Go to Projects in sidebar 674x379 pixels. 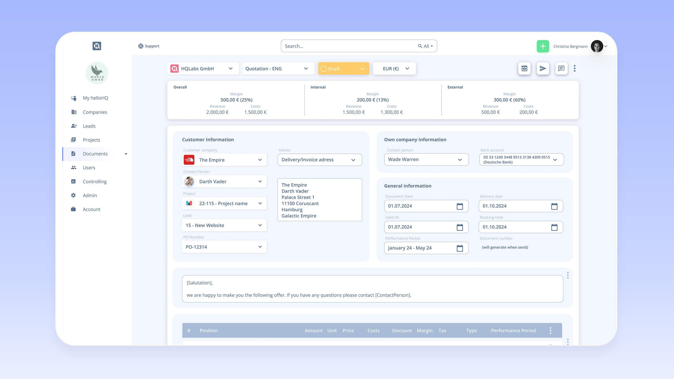point(91,140)
